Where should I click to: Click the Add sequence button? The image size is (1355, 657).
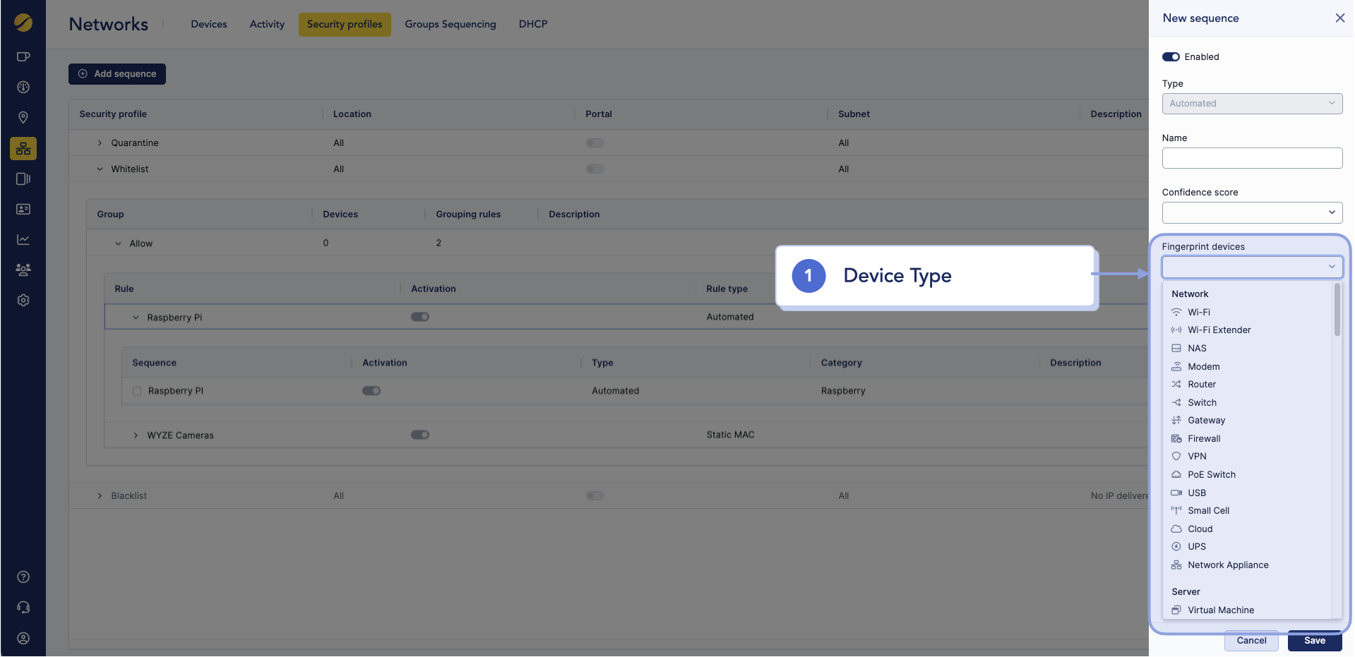pyautogui.click(x=117, y=74)
